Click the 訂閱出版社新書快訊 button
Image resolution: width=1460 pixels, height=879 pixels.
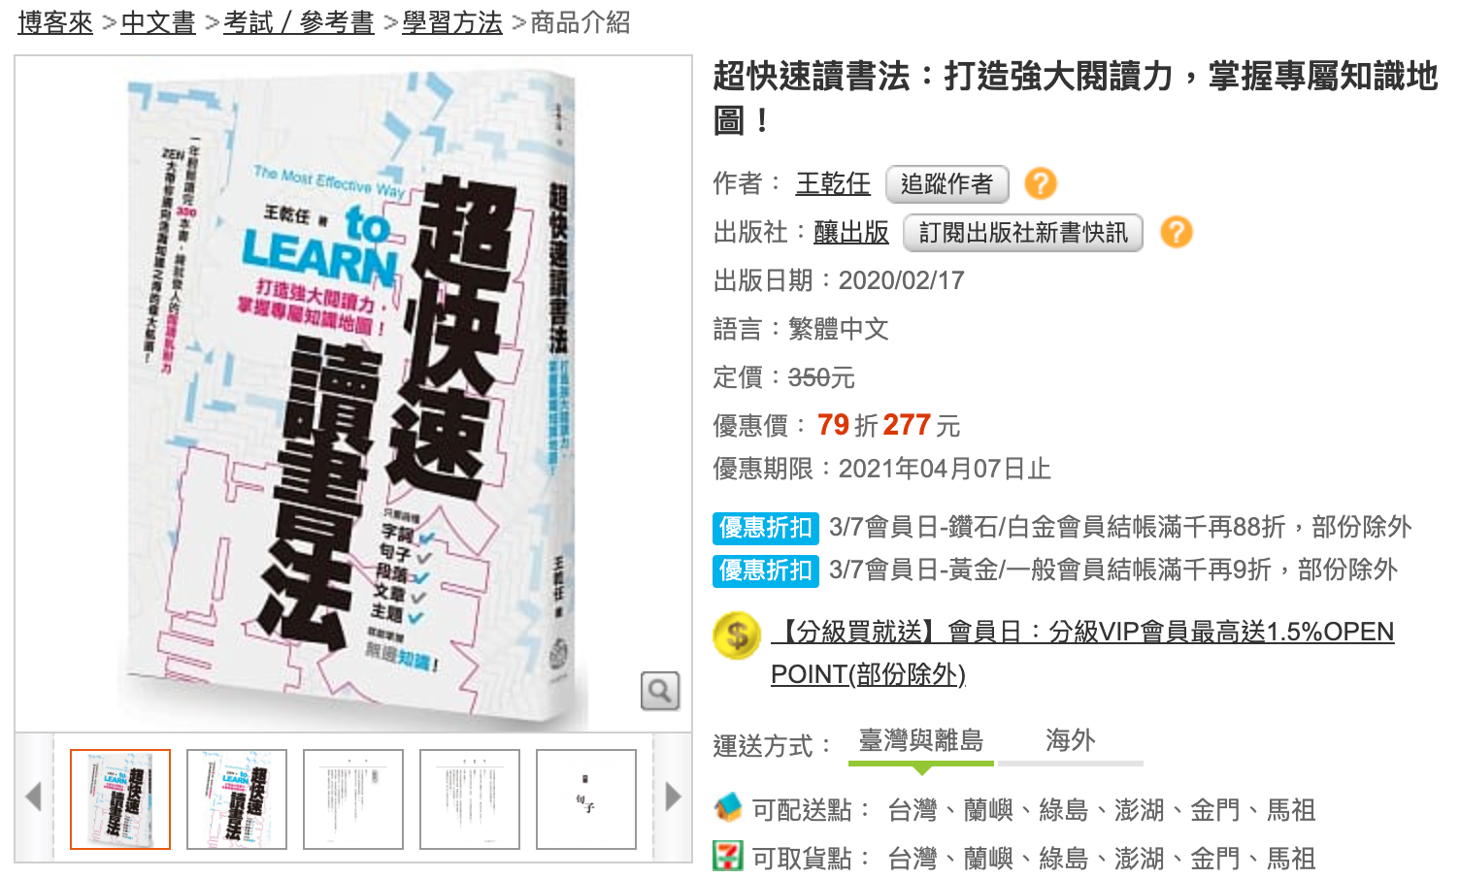[1023, 233]
